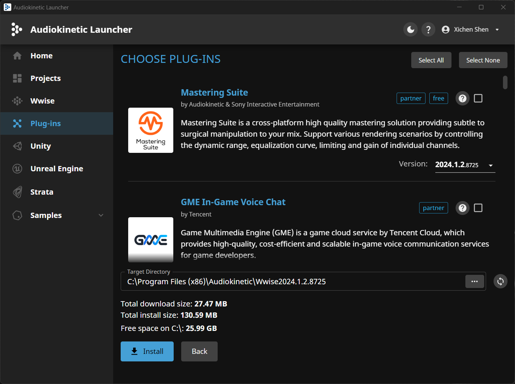This screenshot has width=515, height=384.
Task: Click the Strata sidebar icon
Action: [x=17, y=192]
